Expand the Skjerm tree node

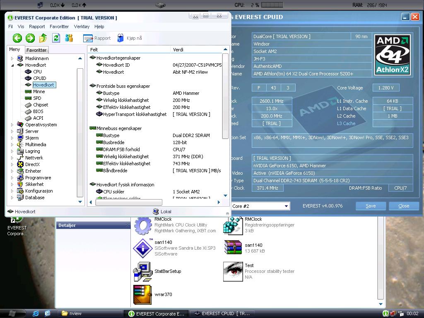point(12,138)
